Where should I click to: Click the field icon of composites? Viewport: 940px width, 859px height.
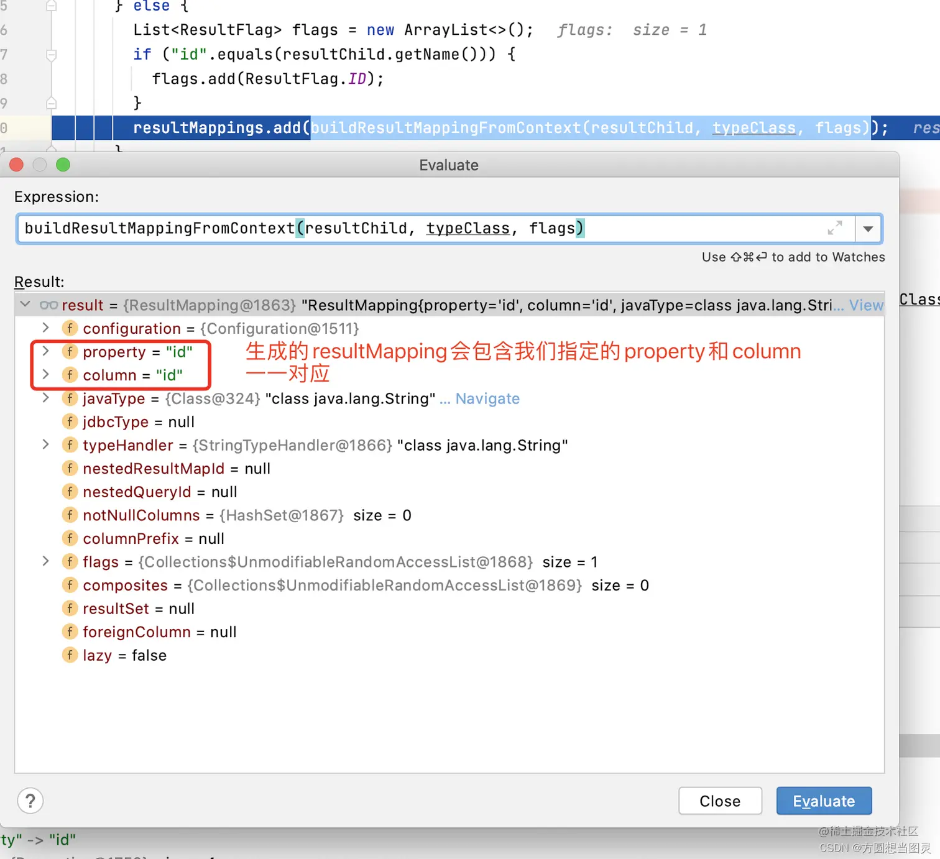click(x=70, y=585)
